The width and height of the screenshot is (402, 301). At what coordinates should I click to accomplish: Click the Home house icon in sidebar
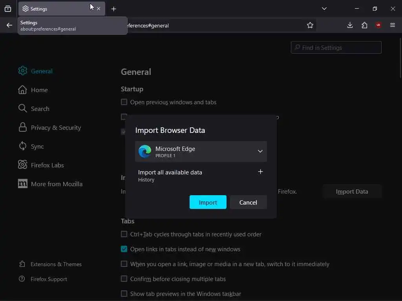[x=22, y=90]
